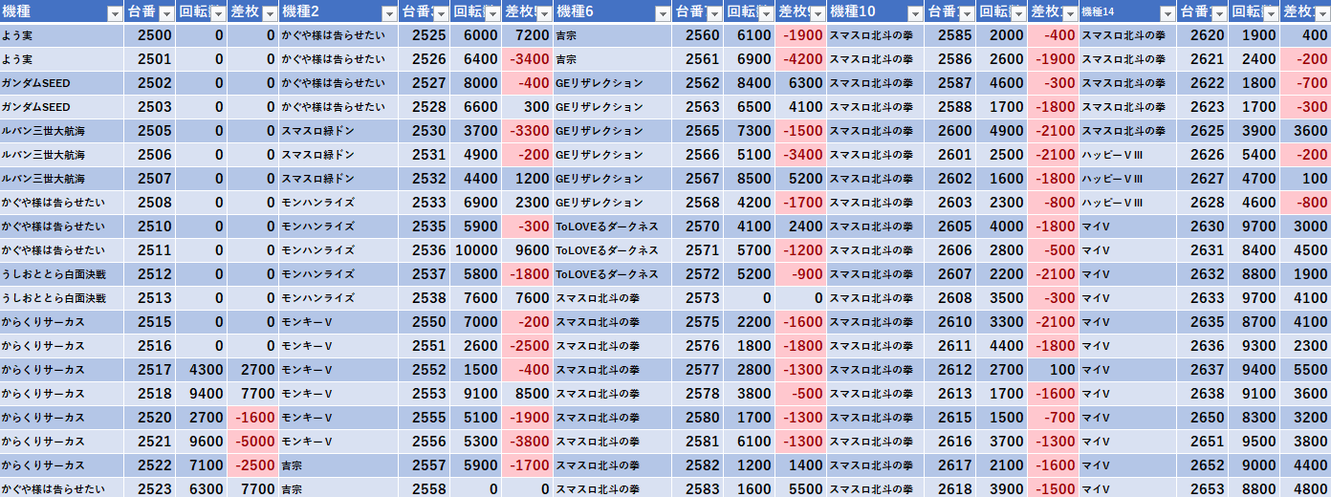Viewport: 1331px width, 497px height.
Task: Select the cell showing 8700
Action: tap(1254, 322)
